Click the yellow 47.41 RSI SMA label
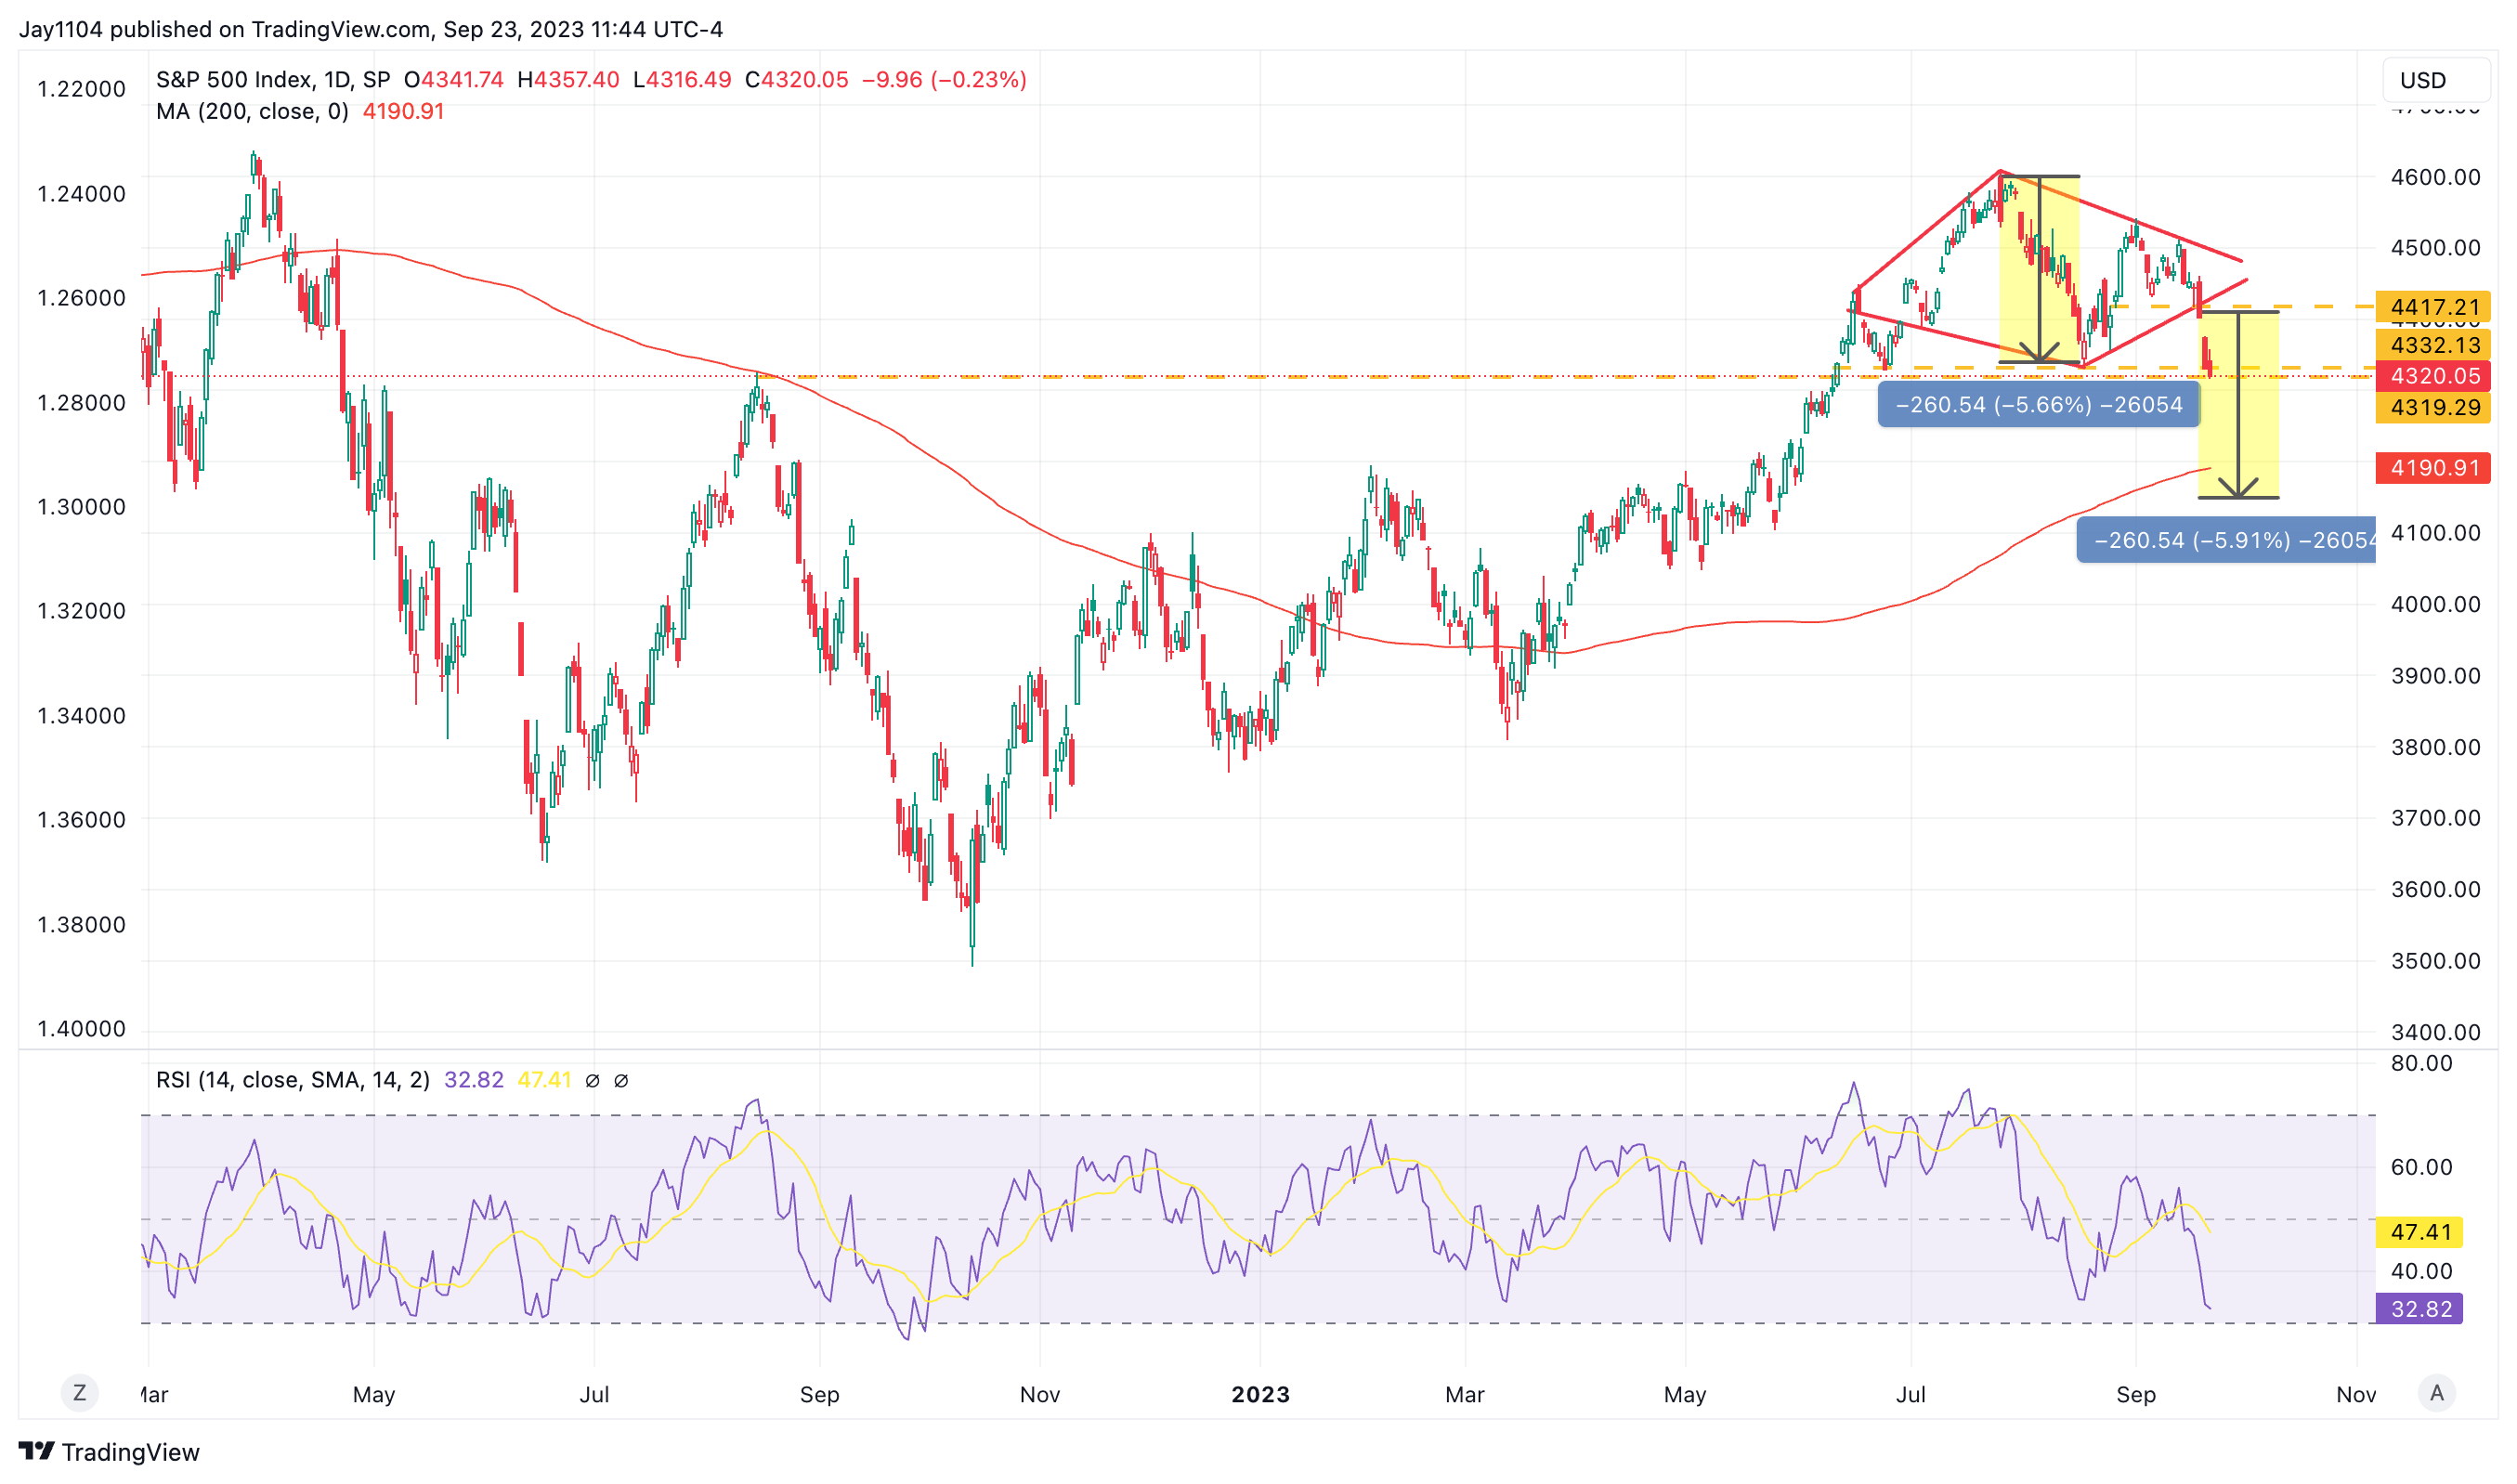Screen dimensions: 2517x1484 point(2419,1232)
